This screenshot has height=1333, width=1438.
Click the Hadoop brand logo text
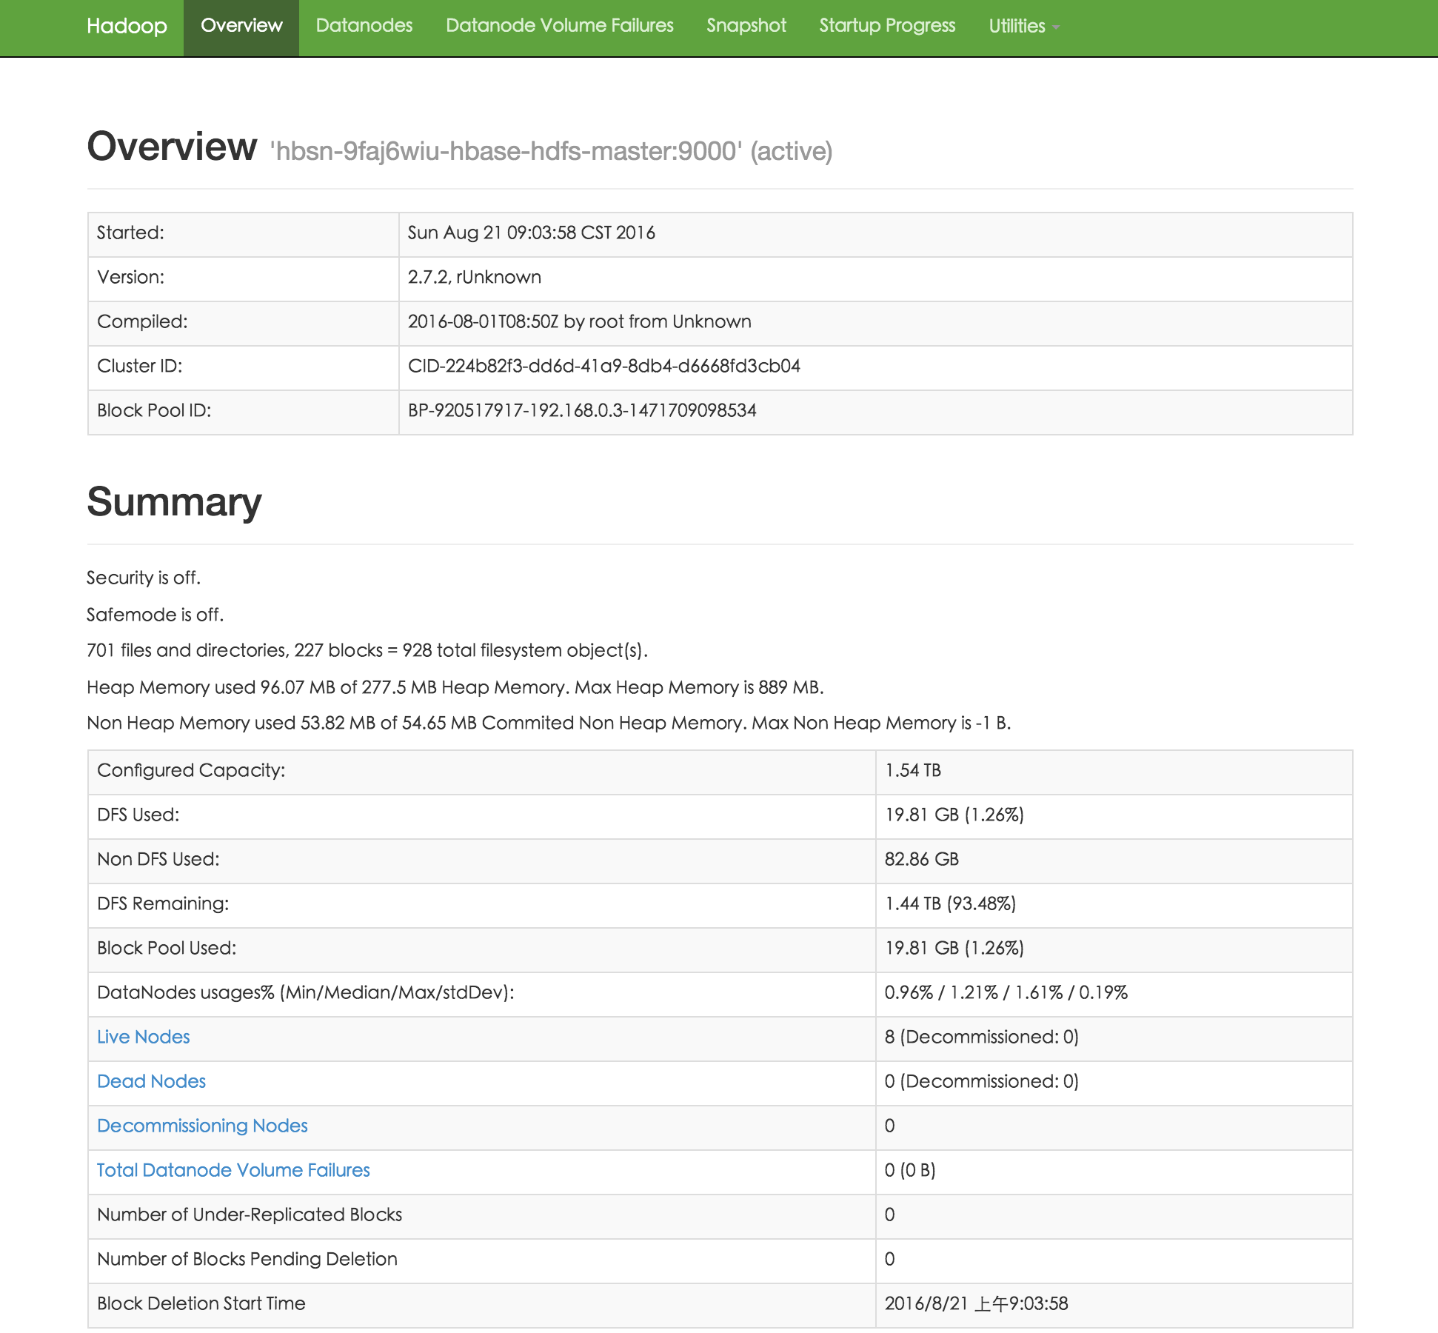pos(127,26)
